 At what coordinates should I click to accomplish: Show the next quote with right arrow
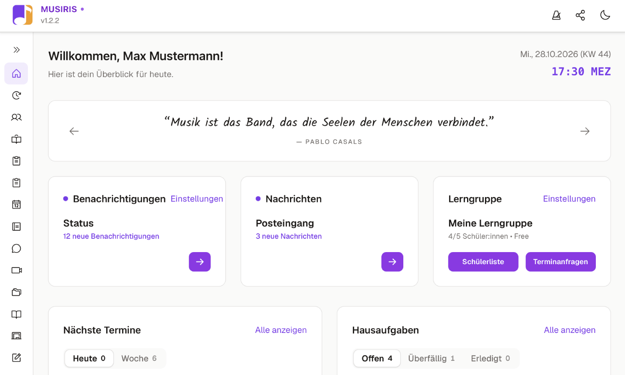point(585,131)
